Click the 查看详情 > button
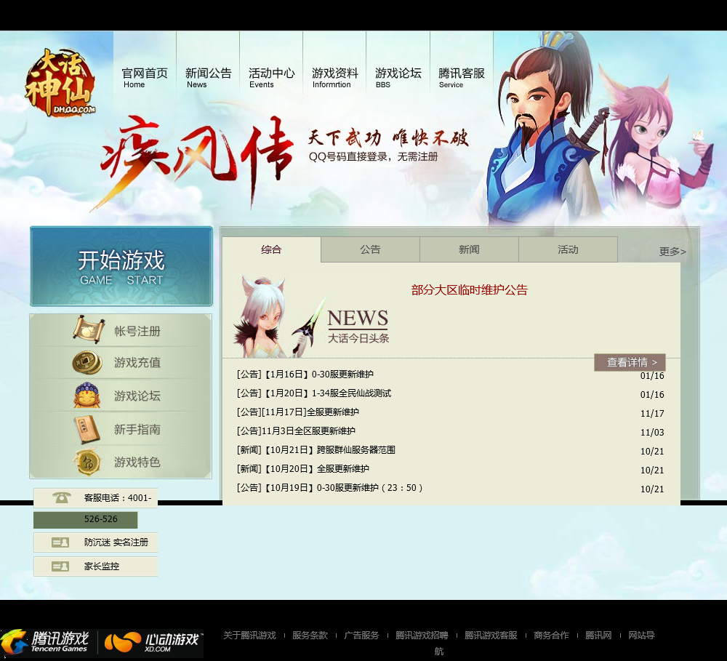Image resolution: width=727 pixels, height=661 pixels. [630, 362]
